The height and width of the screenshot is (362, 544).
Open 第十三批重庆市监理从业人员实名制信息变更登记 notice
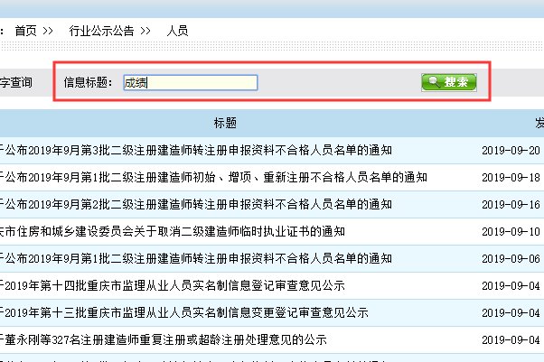coord(184,312)
